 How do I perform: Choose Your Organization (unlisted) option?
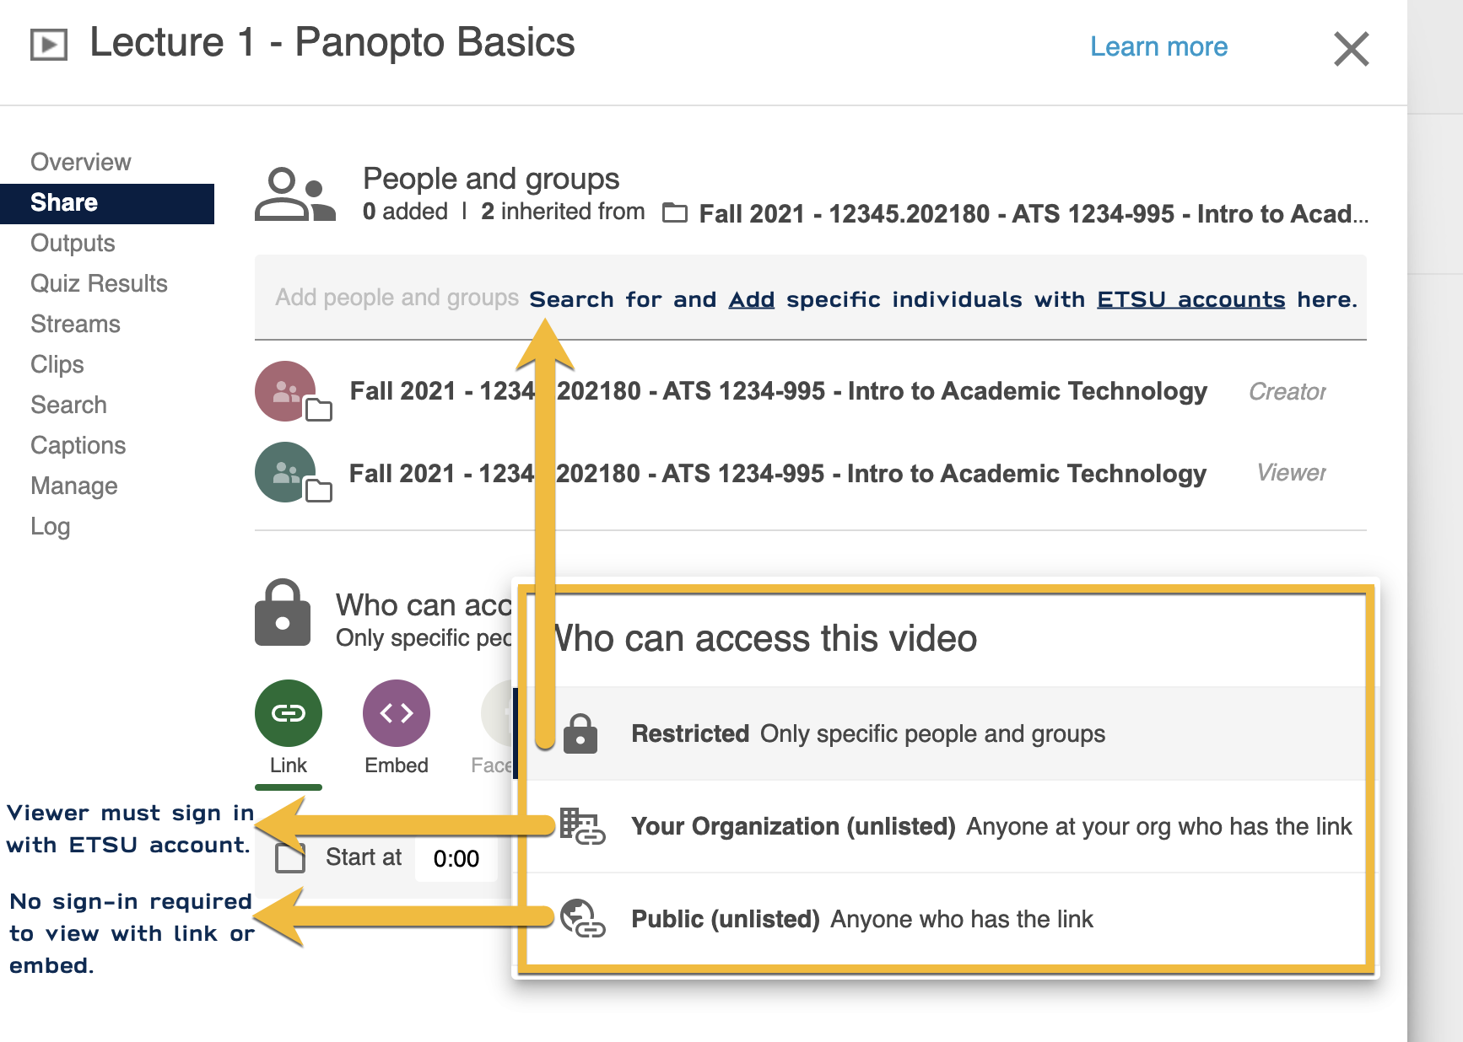coord(991,826)
